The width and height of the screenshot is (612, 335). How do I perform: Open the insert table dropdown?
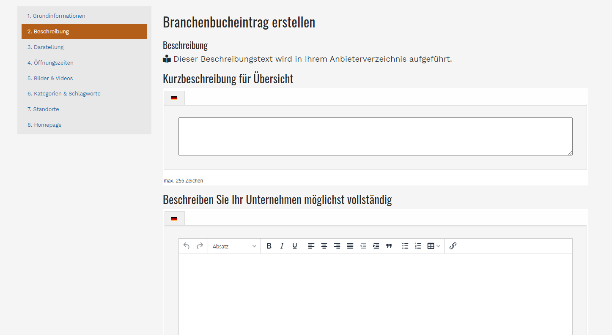click(434, 246)
